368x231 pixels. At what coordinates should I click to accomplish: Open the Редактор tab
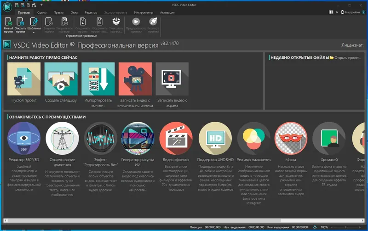[x=91, y=12]
